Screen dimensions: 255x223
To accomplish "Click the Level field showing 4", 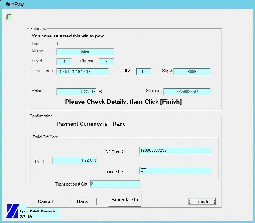I will 64,62.
